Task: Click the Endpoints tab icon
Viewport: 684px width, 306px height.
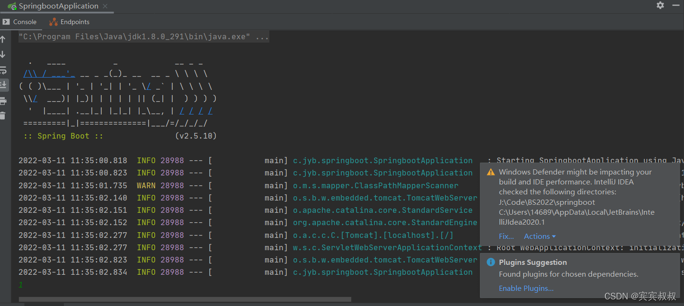Action: point(53,22)
